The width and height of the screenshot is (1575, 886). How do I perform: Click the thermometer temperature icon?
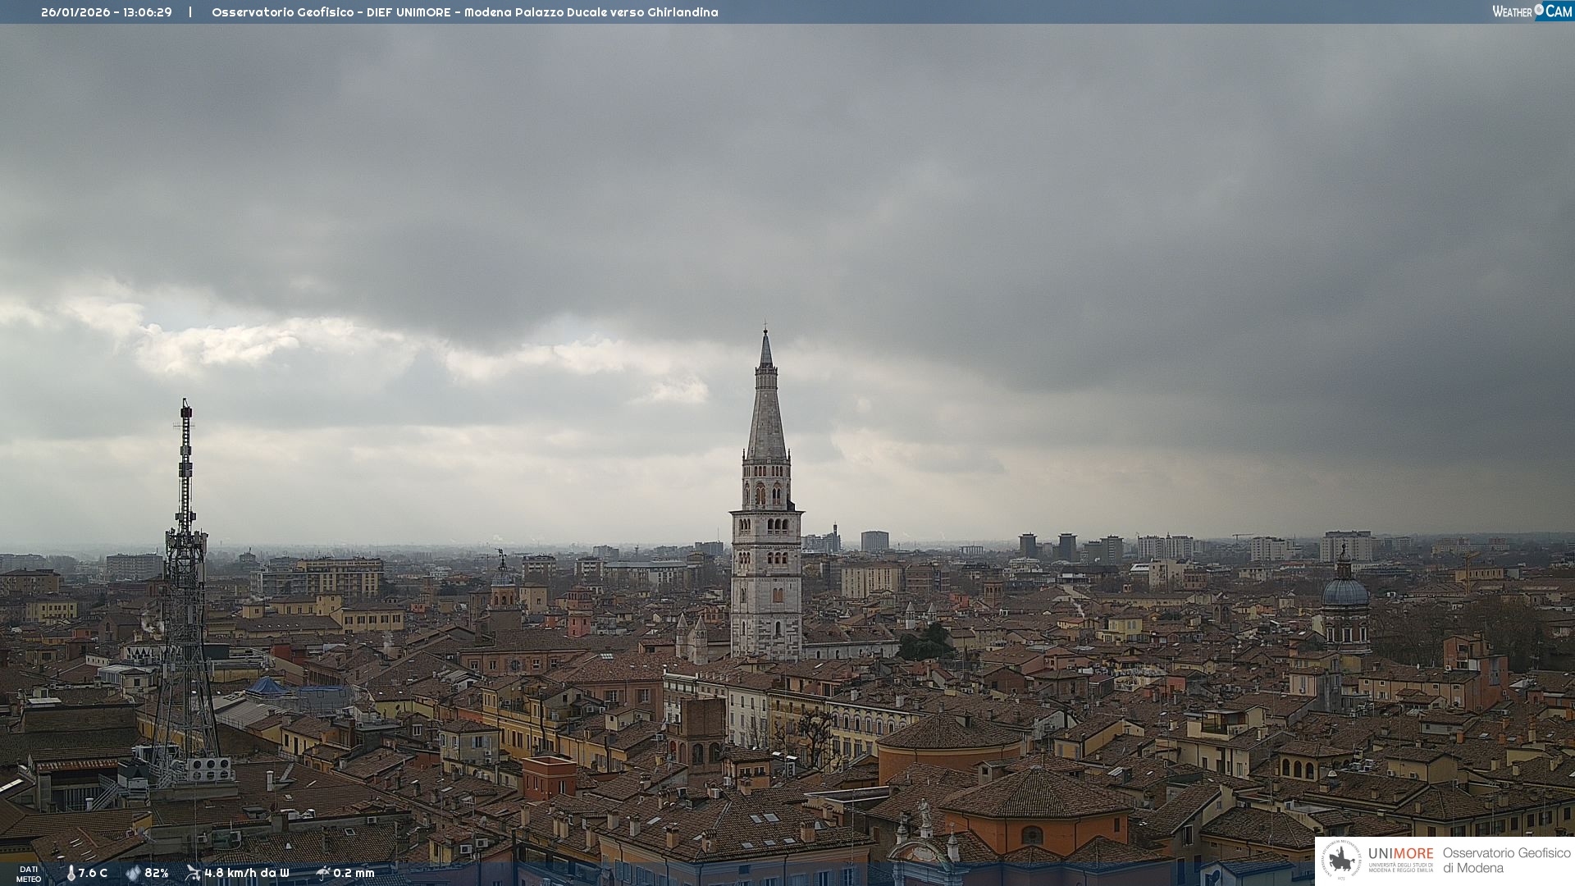pos(71,873)
